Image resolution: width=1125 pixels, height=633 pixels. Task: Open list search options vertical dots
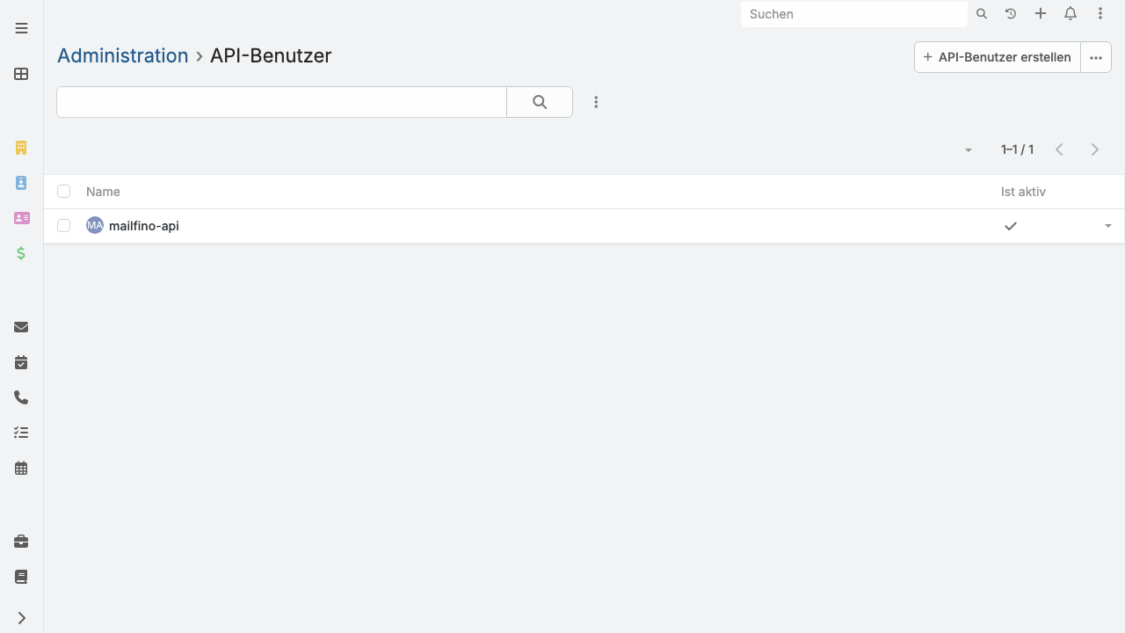[x=596, y=102]
